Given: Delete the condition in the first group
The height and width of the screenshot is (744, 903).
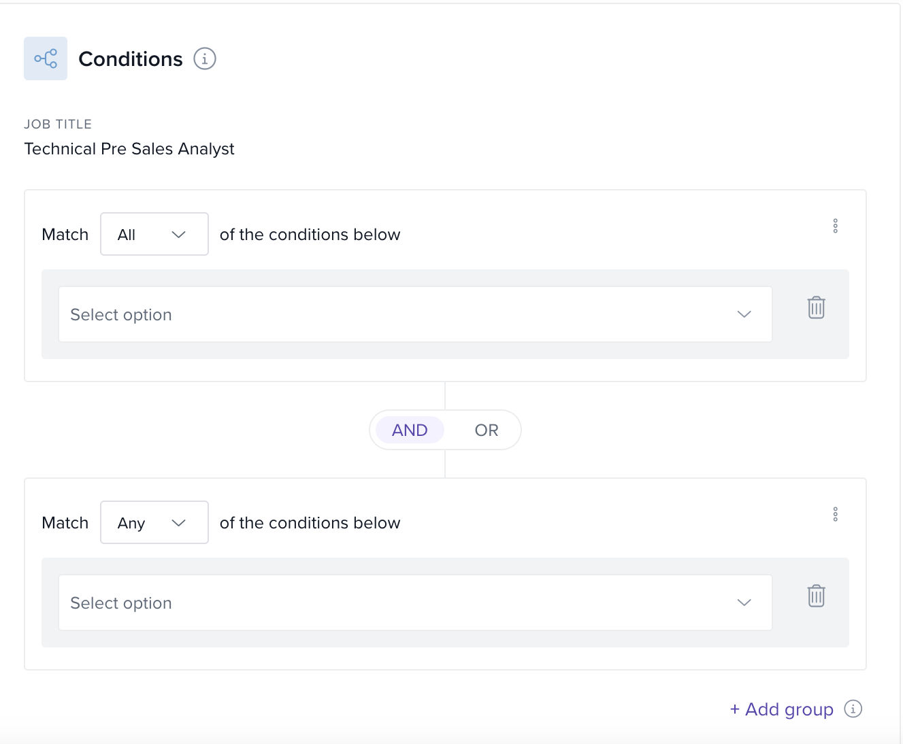Looking at the screenshot, I should [x=816, y=307].
